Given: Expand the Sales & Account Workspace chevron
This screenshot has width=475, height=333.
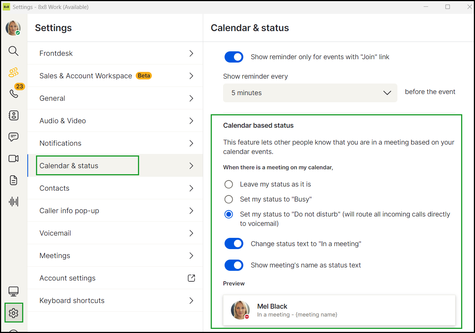Looking at the screenshot, I should point(191,76).
